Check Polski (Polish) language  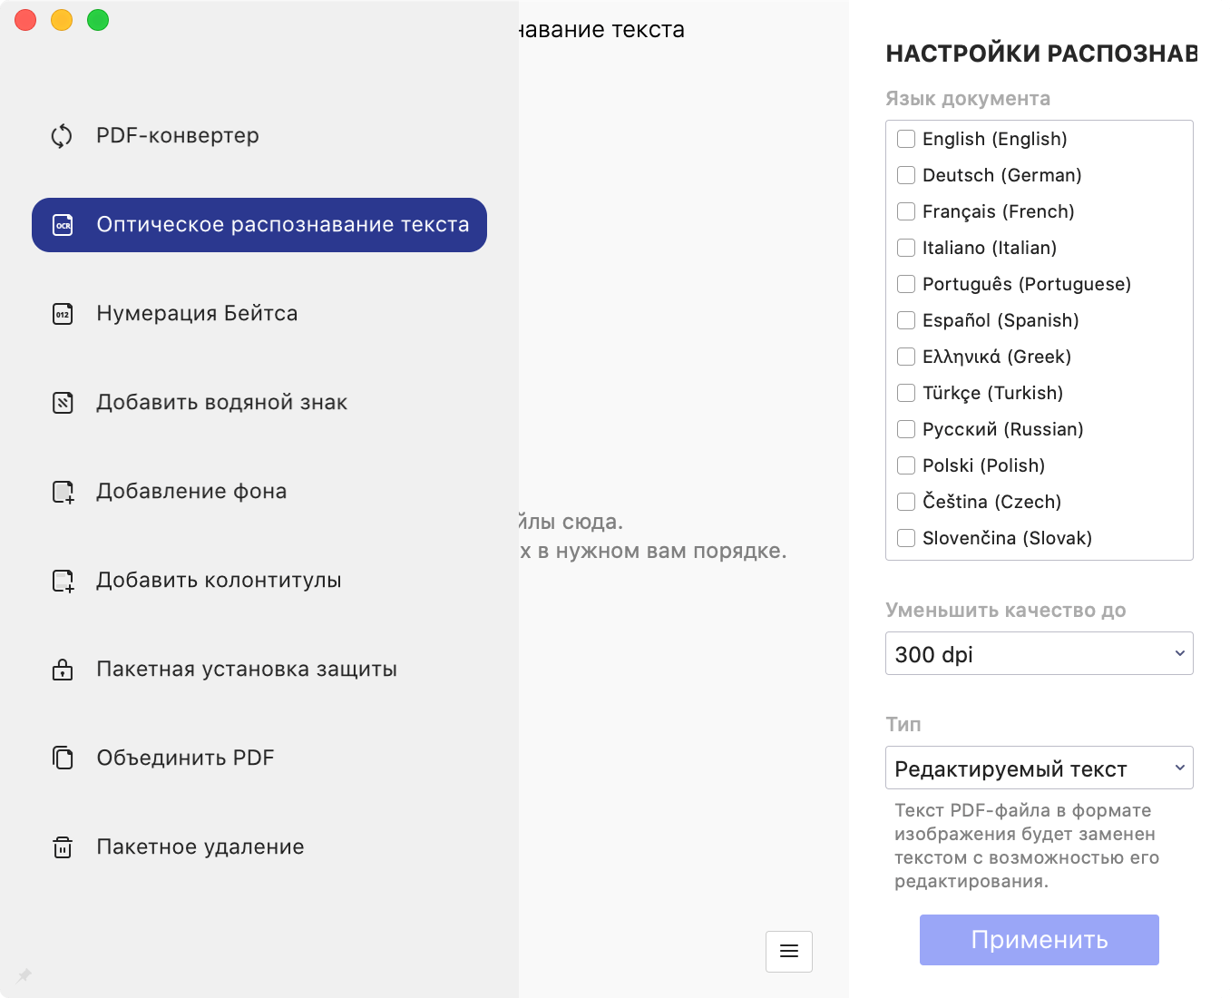point(906,465)
